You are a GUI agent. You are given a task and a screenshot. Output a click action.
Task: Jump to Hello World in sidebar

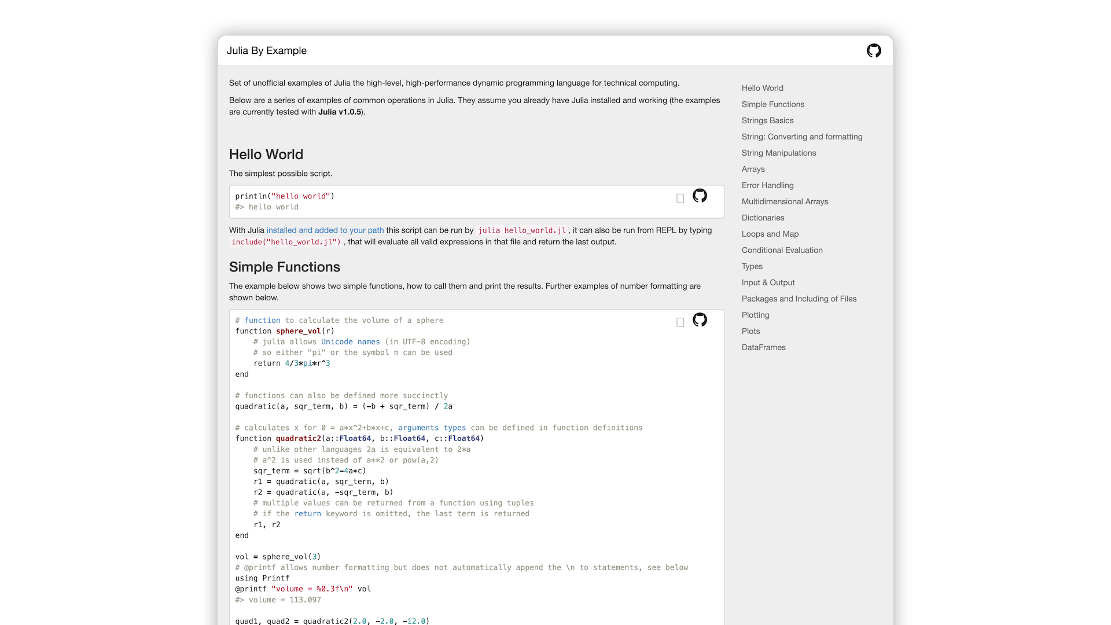click(763, 88)
